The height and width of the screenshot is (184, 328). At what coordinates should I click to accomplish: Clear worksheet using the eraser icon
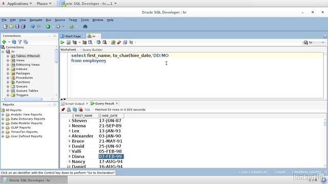pyautogui.click(x=119, y=42)
